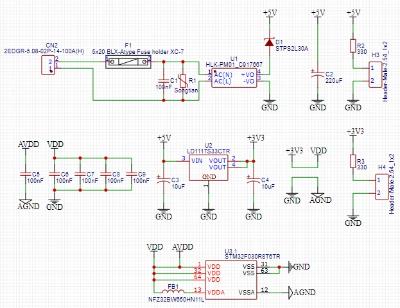Click the AGND triangle symbol at VSSA

tap(291, 293)
